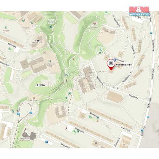Click the Čertova rokle landmark icon
159x159 pixels.
(x=51, y=27)
